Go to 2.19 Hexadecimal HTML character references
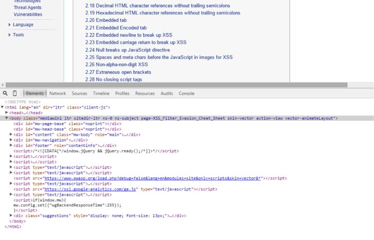This screenshot has height=240, width=374. (x=162, y=13)
